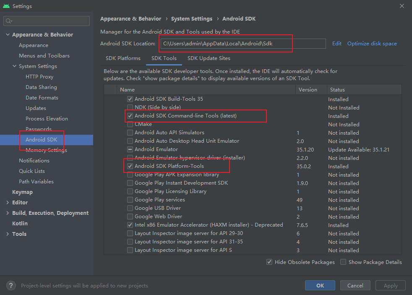Image resolution: width=412 pixels, height=295 pixels.
Task: Click the search magnifier icon in settings
Action: [x=9, y=21]
